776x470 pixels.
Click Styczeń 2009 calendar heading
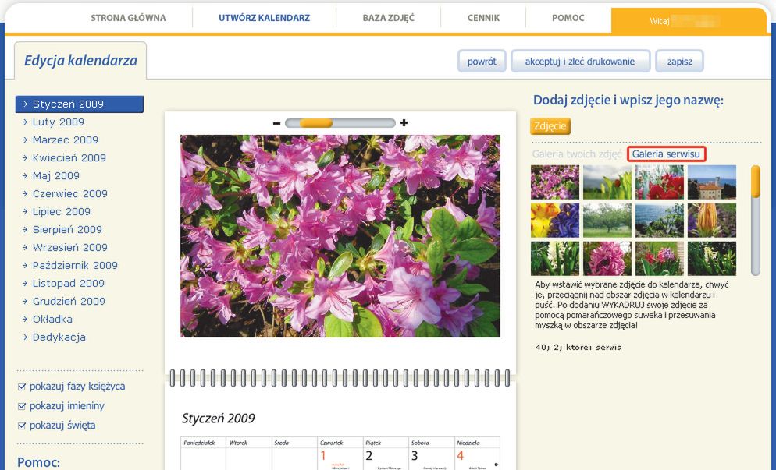tap(219, 419)
